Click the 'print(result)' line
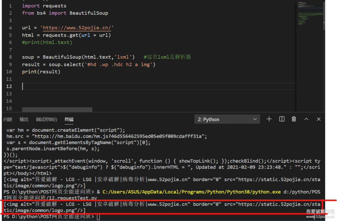This screenshot has height=221, width=337. point(41,71)
